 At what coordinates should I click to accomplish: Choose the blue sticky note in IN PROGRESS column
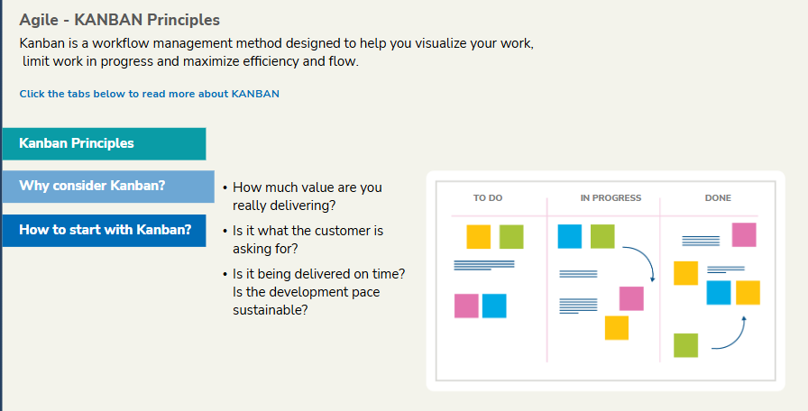pos(570,236)
